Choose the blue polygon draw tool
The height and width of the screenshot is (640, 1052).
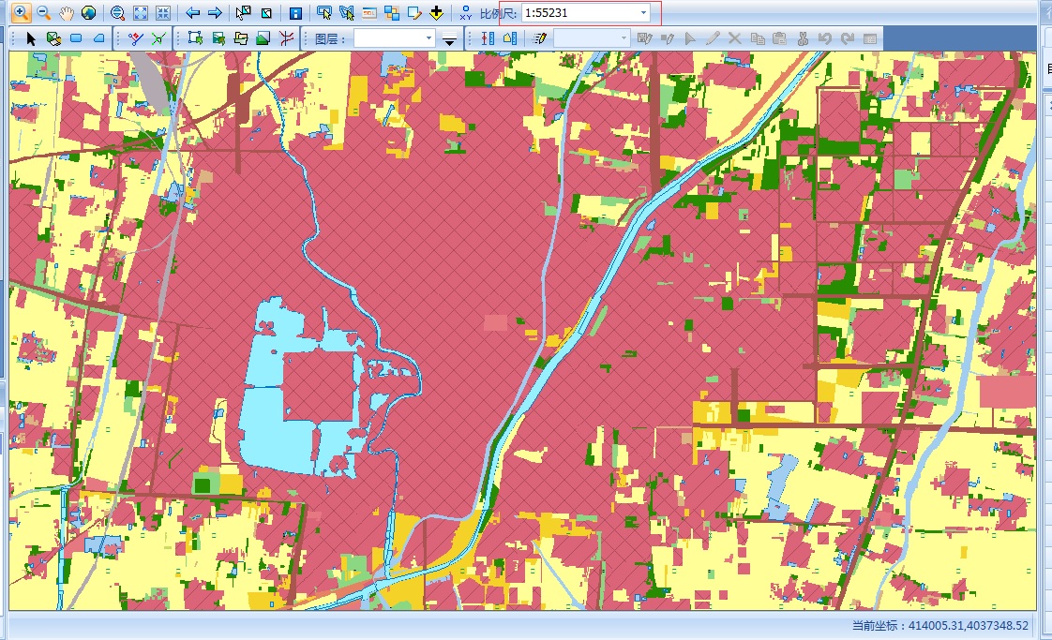tap(98, 38)
